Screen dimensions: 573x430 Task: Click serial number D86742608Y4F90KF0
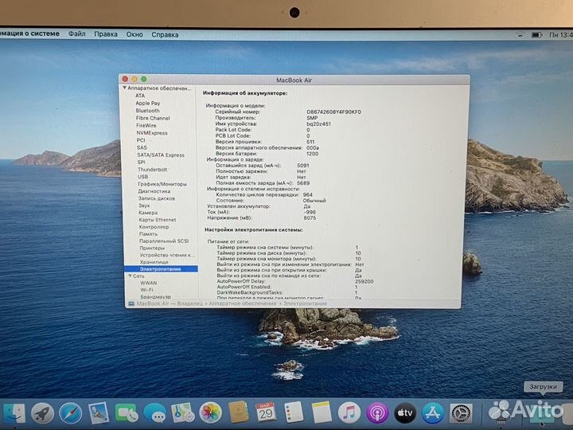[x=333, y=112]
